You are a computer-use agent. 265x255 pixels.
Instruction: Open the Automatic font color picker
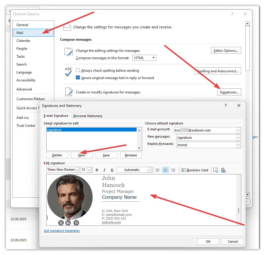(x=149, y=170)
